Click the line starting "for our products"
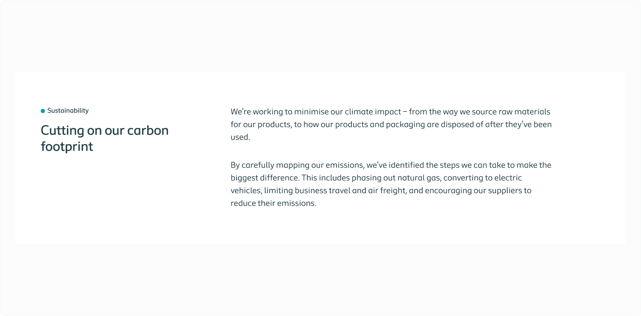The height and width of the screenshot is (316, 641). 391,125
